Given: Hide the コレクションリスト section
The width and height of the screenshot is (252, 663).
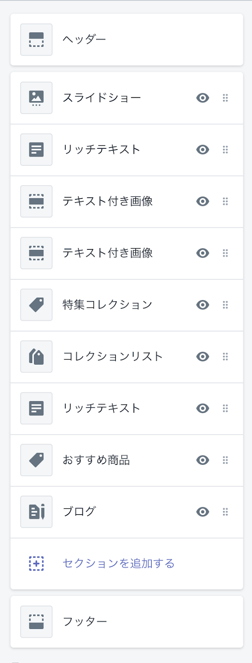Looking at the screenshot, I should (203, 357).
